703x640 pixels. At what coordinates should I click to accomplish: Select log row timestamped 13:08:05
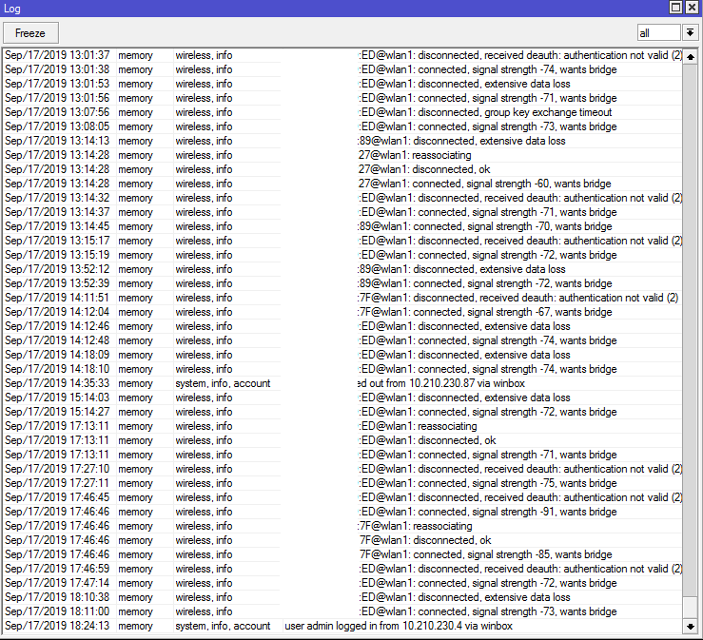pyautogui.click(x=343, y=126)
